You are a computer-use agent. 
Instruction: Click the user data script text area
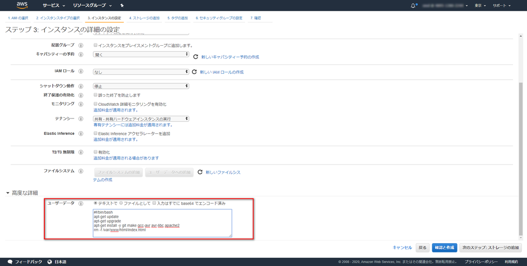pyautogui.click(x=162, y=223)
